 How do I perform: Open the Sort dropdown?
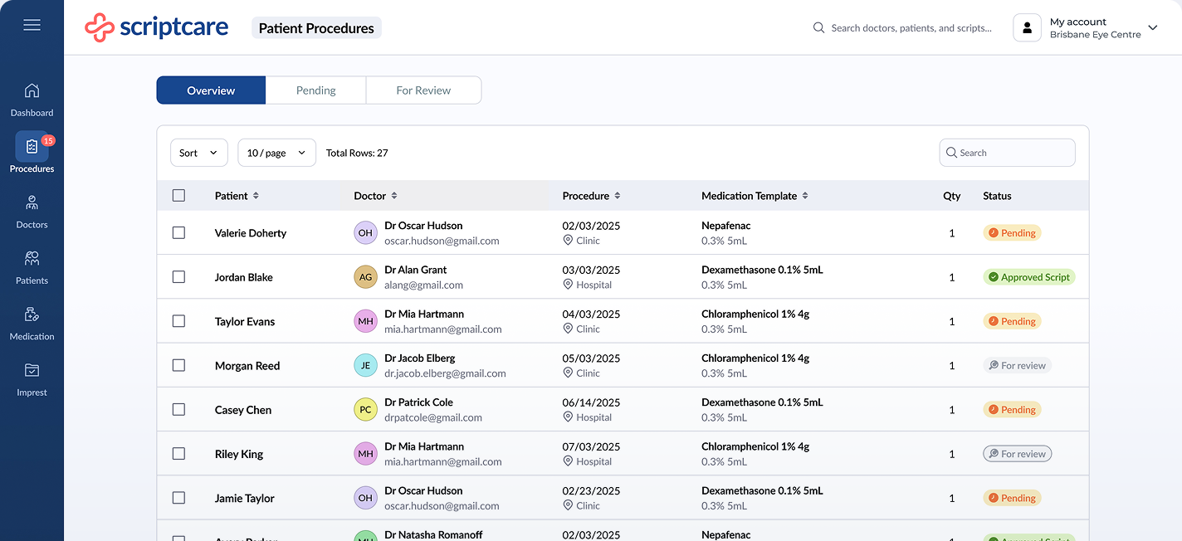click(198, 152)
